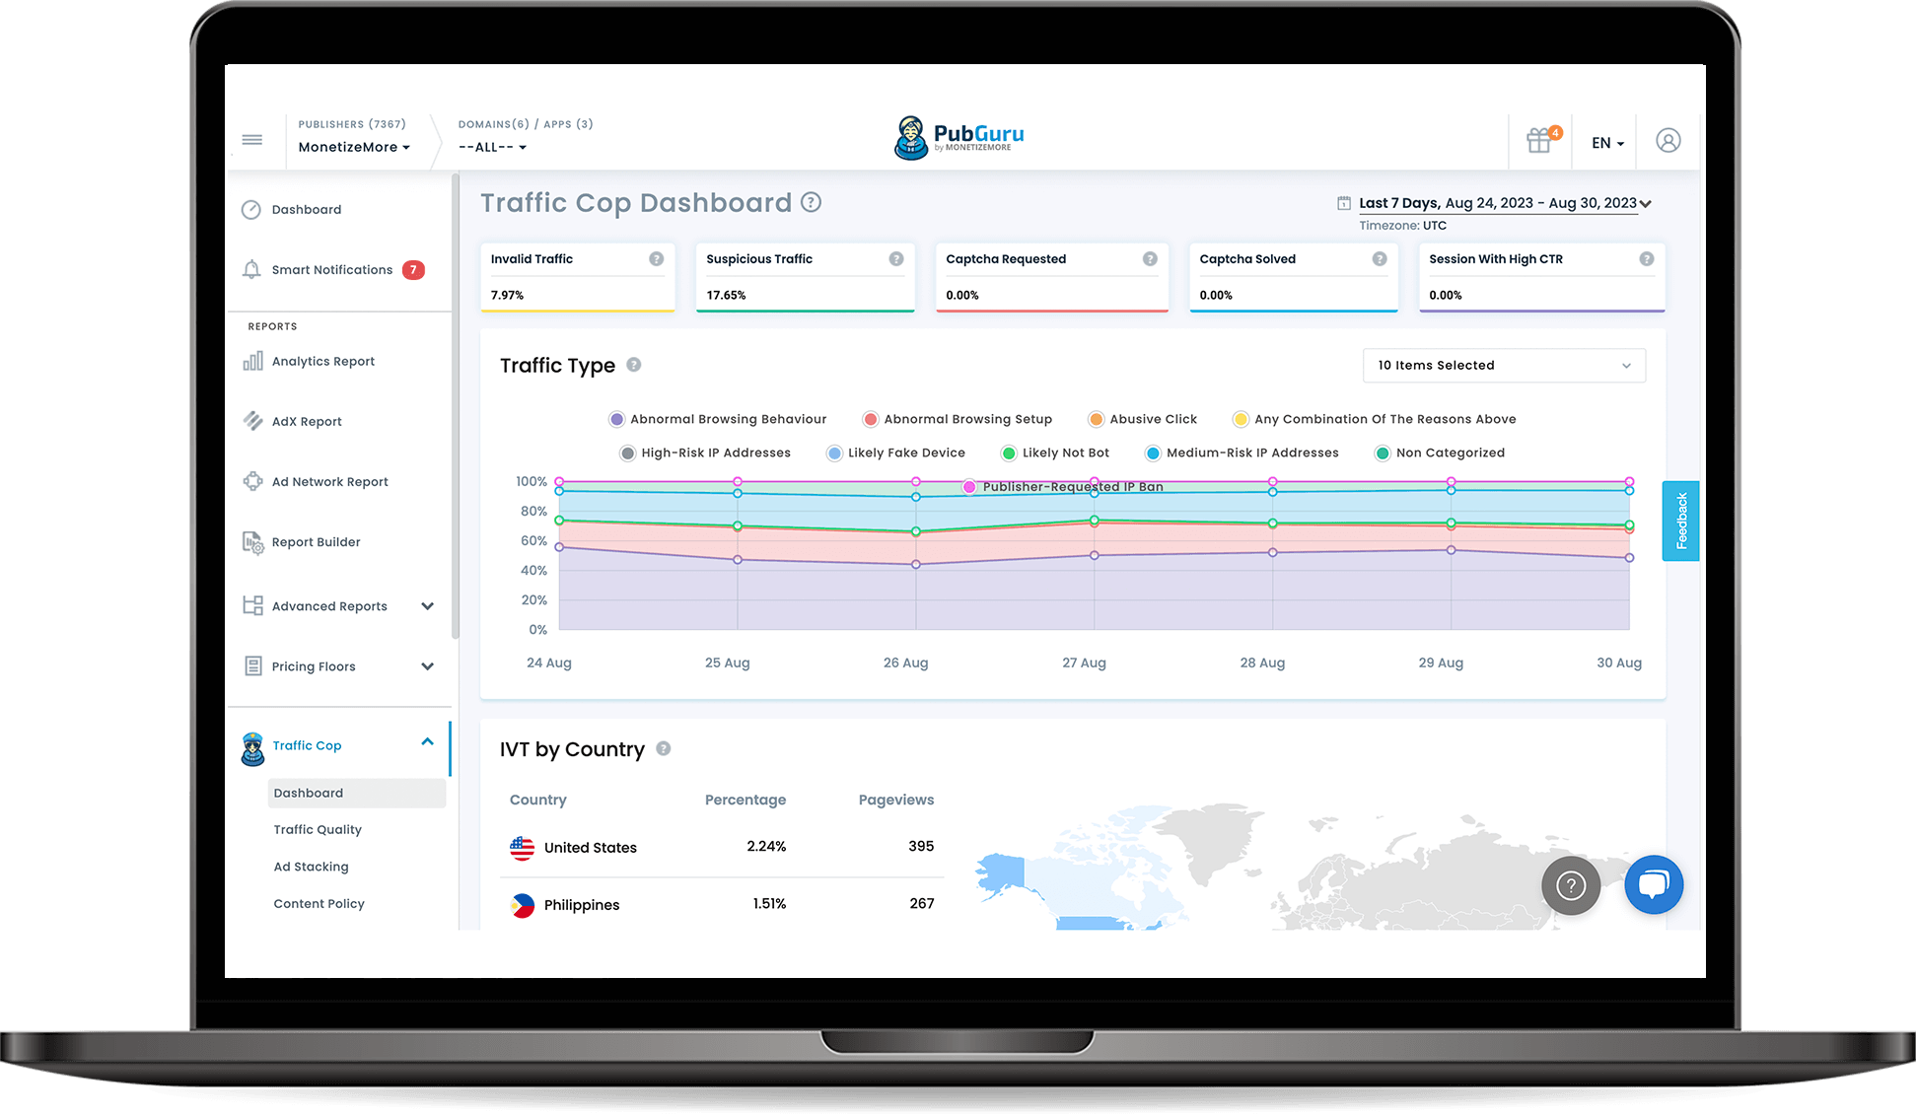Click help icon on Suspicious Traffic card
This screenshot has height=1116, width=1916.
896,259
